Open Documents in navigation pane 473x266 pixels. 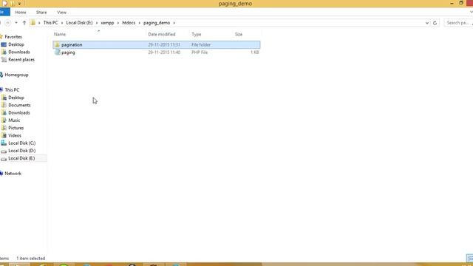pos(19,105)
